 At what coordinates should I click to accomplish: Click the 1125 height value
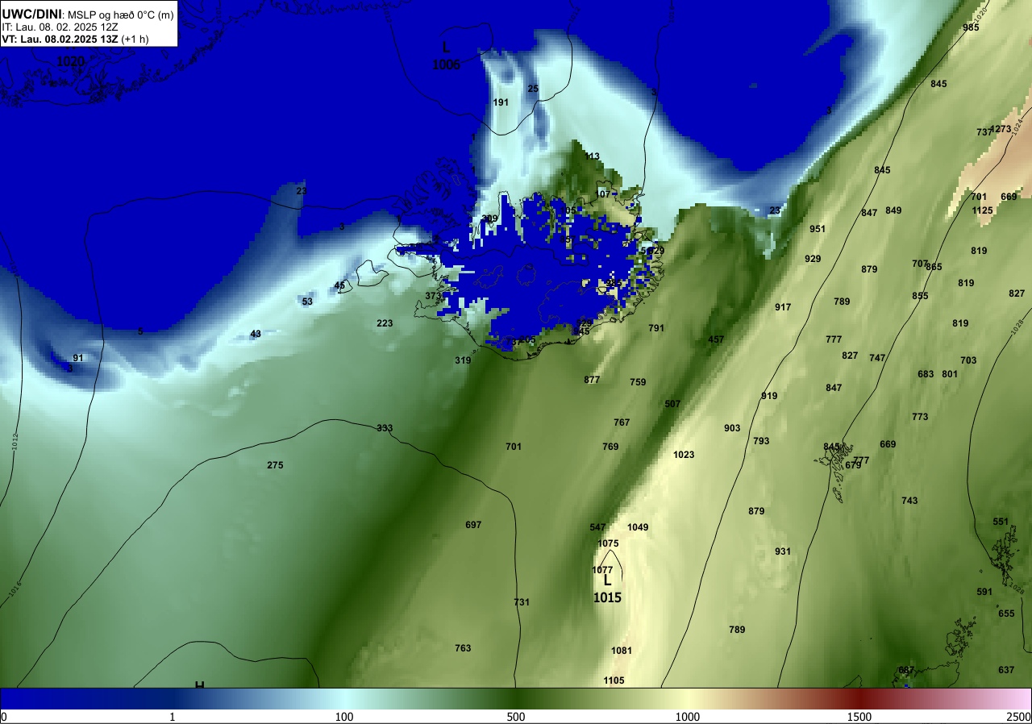(982, 210)
